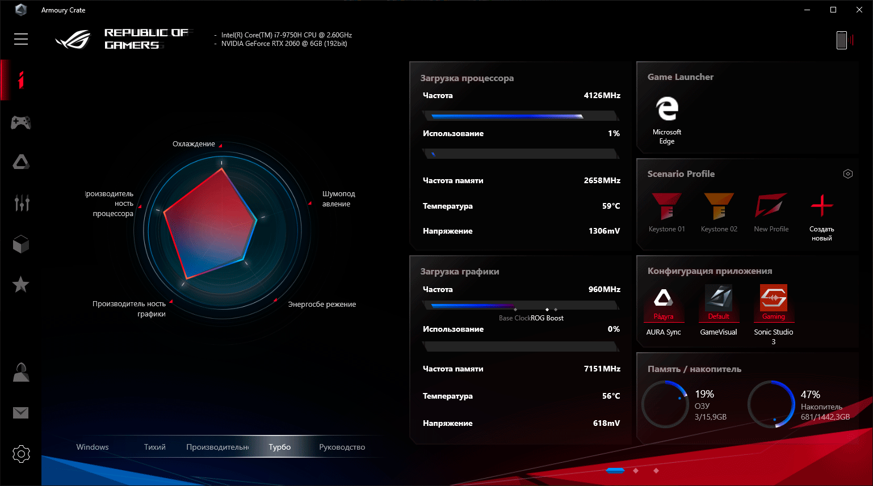Select the Keystone 02 scenario profile
The width and height of the screenshot is (873, 486).
click(x=719, y=213)
